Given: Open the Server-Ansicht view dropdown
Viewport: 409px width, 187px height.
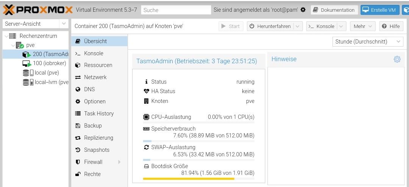Looking at the screenshot, I should [x=64, y=24].
